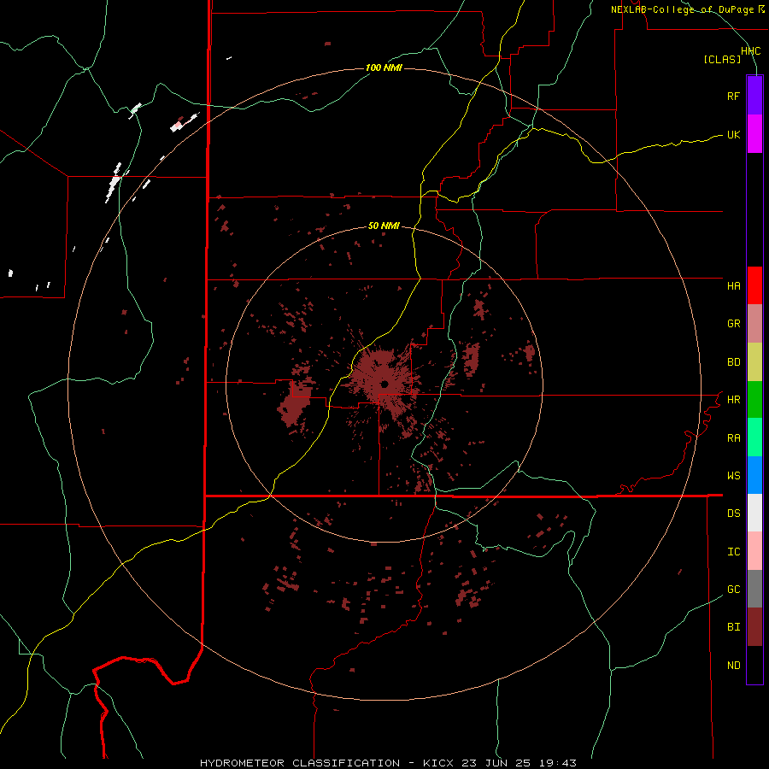Click the IC legend label
Viewport: 769px width, 769px height.
[733, 552]
